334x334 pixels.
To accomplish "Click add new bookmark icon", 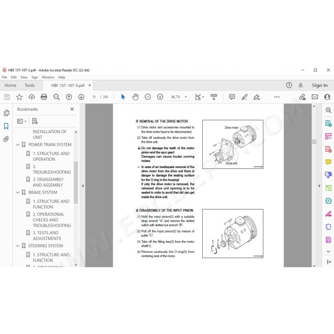I will point(35,121).
